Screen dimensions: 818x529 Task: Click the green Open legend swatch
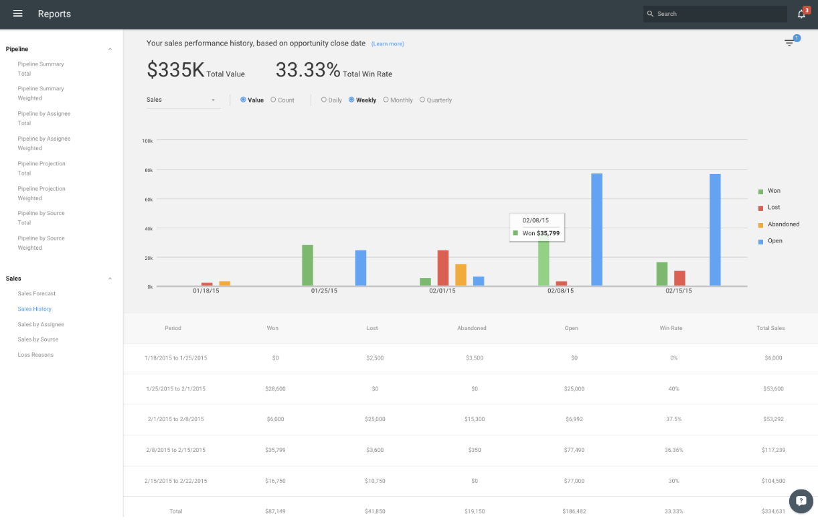pyautogui.click(x=761, y=241)
